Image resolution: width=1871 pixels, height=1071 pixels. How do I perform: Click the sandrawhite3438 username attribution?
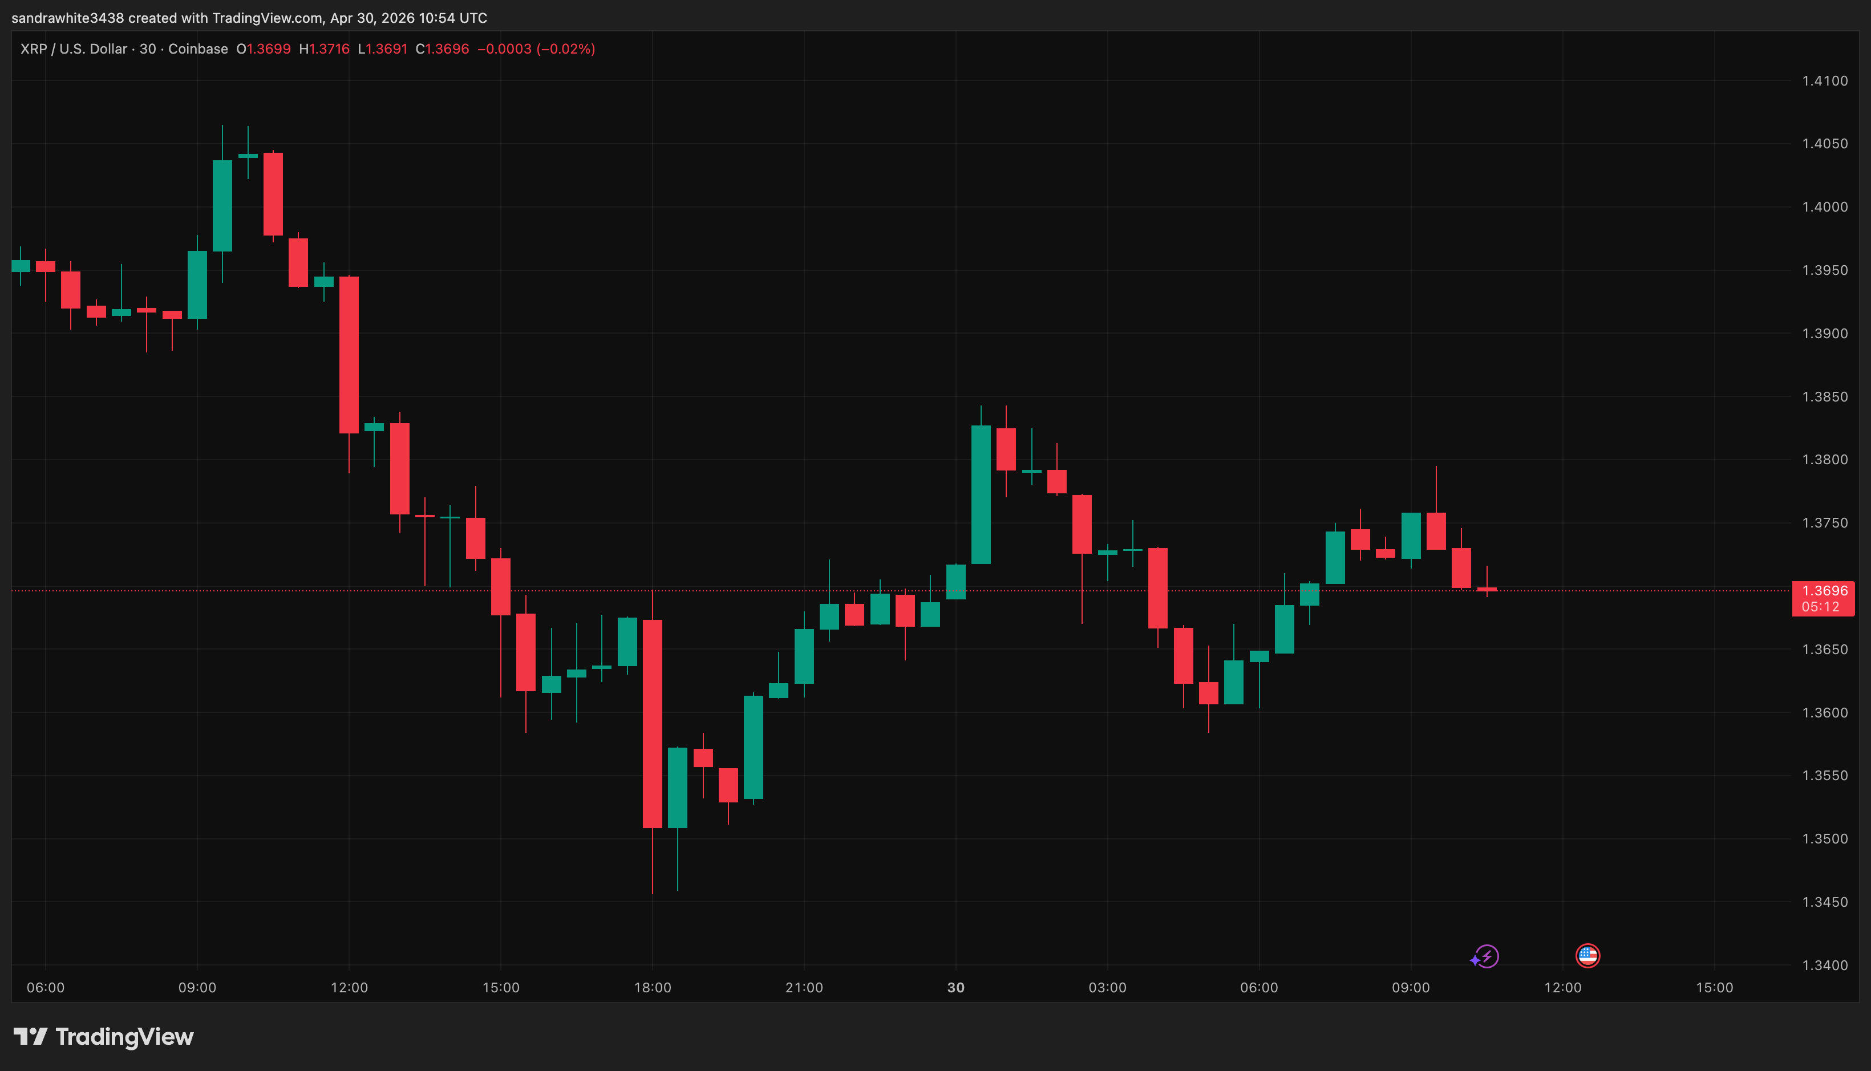(66, 18)
